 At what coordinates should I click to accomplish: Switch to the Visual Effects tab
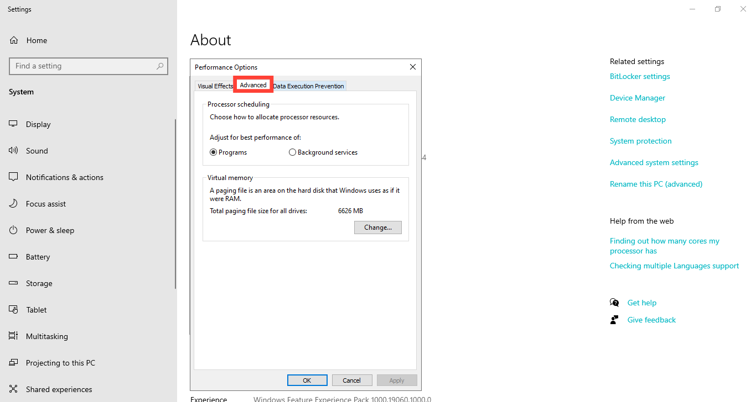(215, 86)
